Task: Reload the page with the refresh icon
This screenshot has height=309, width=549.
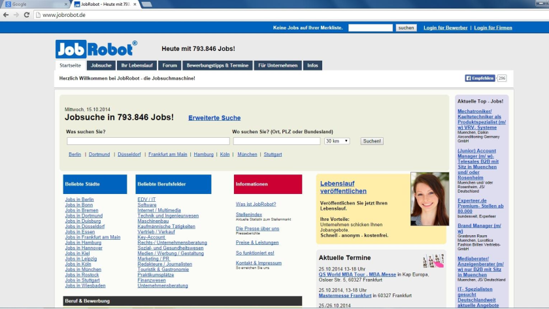Action: coord(27,14)
